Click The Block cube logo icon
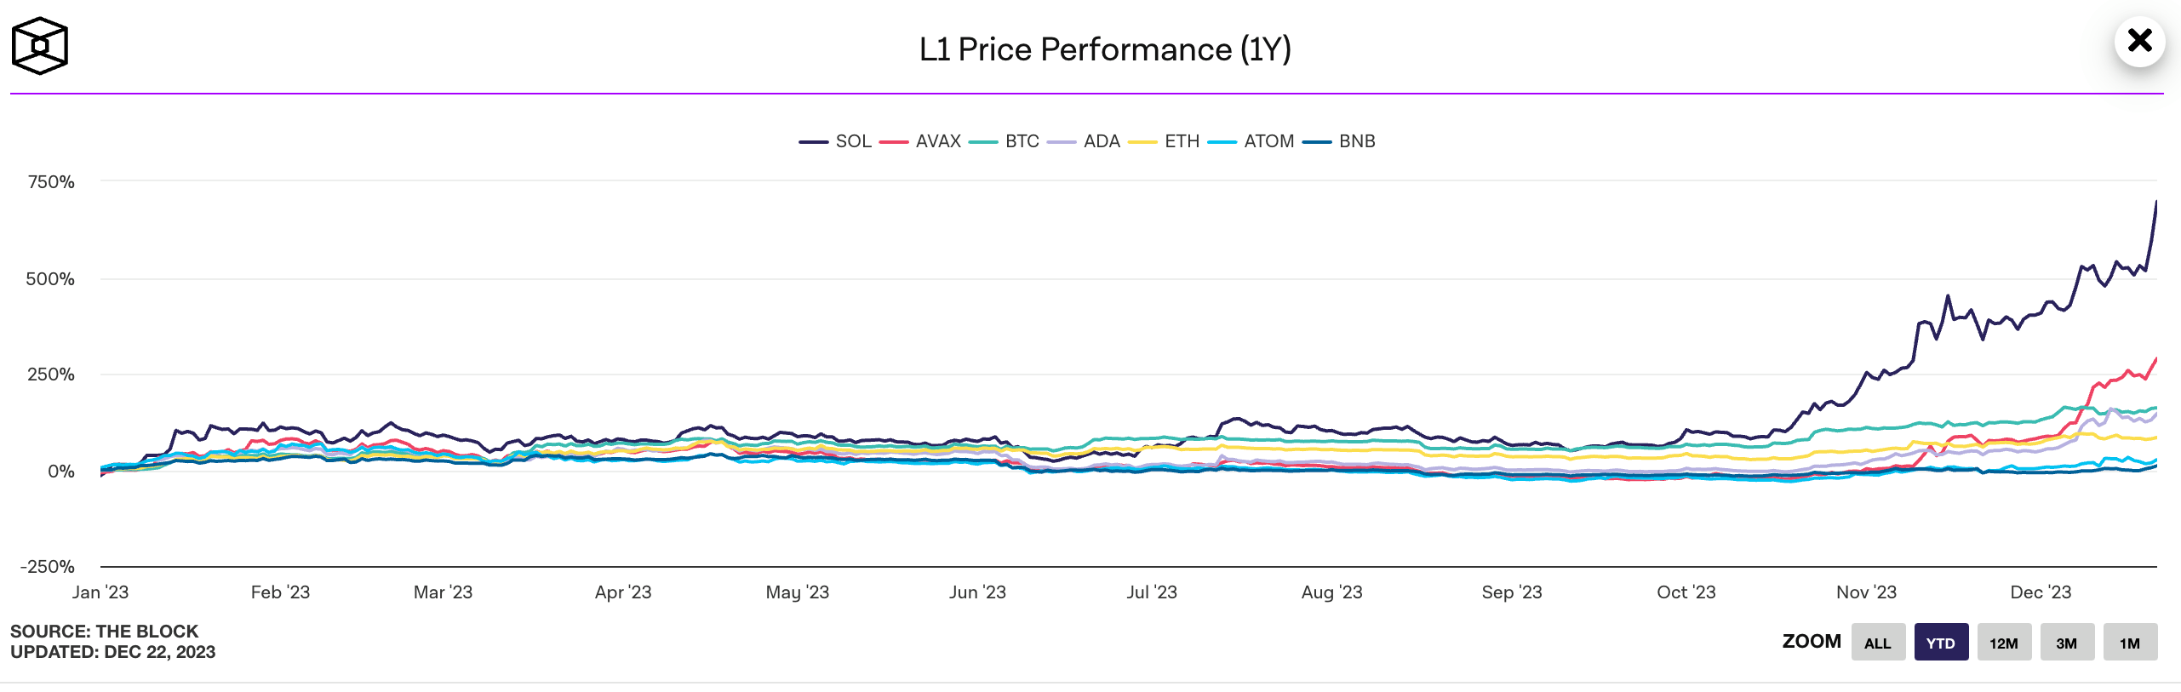This screenshot has height=692, width=2181. [39, 46]
